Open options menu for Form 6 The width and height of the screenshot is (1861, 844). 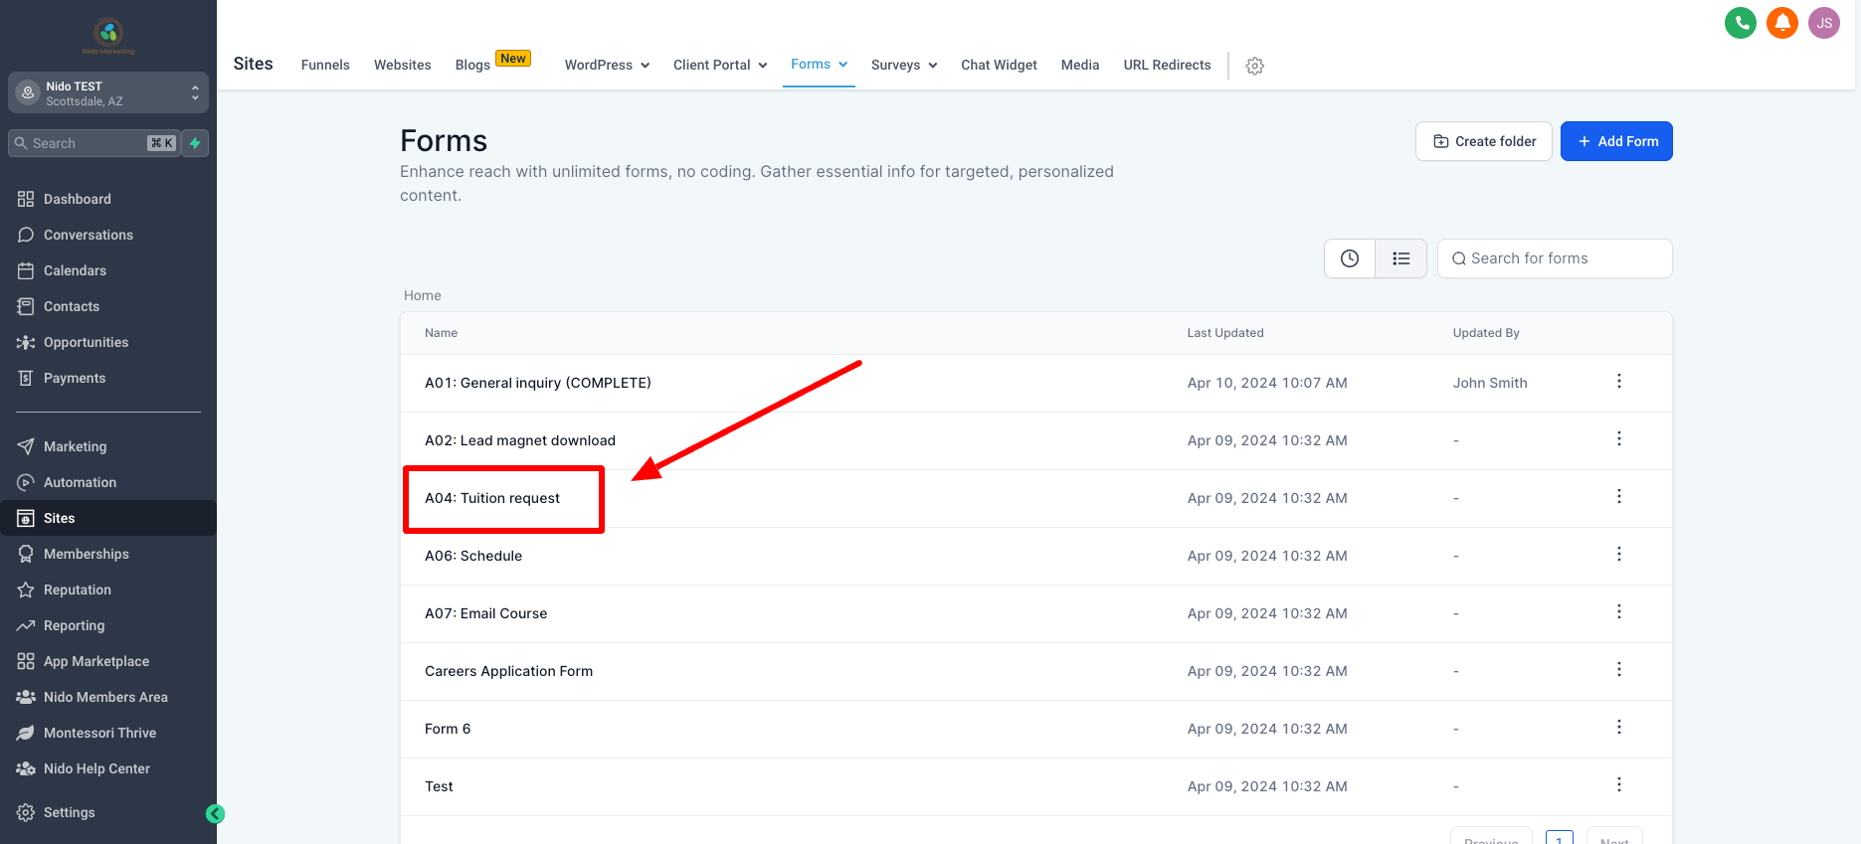tap(1619, 728)
